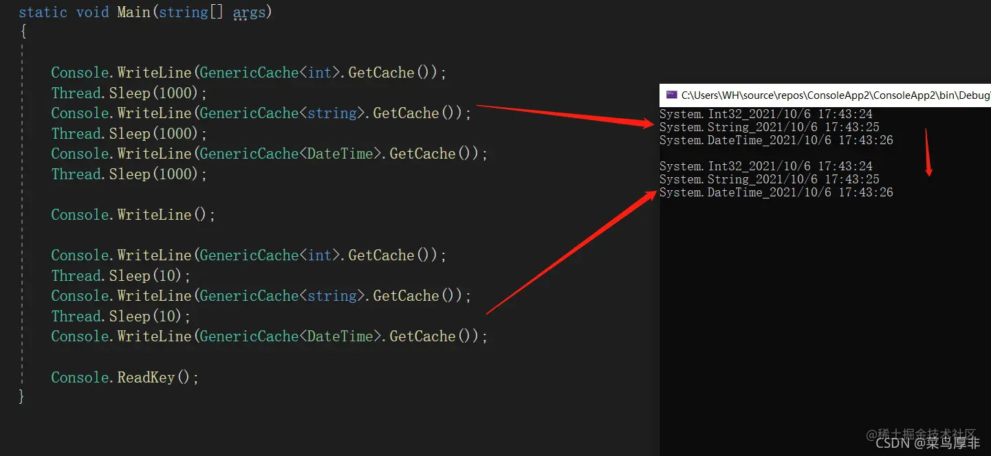
Task: Click the 'void' keyword before Main
Action: coord(93,12)
